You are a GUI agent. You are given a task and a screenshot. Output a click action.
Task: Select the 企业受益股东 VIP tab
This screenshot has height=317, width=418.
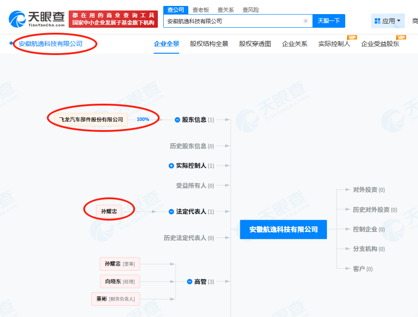pyautogui.click(x=380, y=44)
